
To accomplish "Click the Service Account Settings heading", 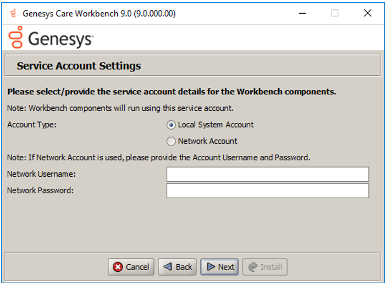I will [79, 66].
